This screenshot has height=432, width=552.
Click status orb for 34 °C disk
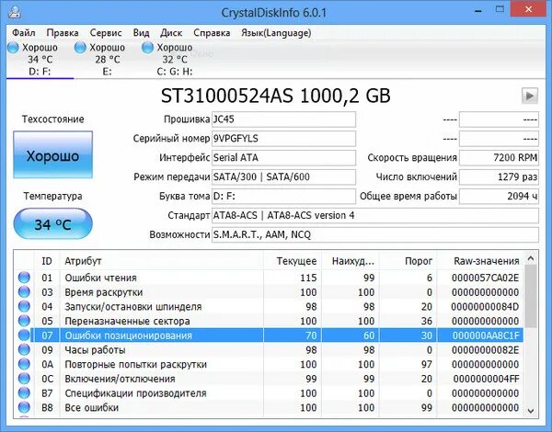coord(13,47)
